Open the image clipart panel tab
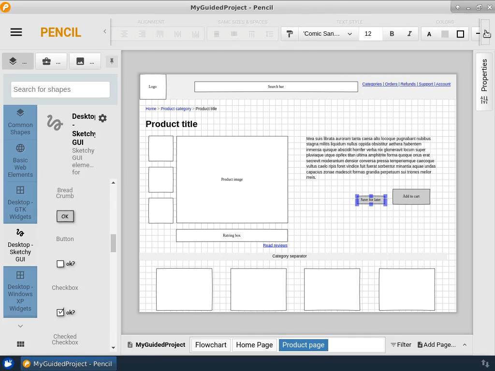This screenshot has height=371, width=495. 85,61
